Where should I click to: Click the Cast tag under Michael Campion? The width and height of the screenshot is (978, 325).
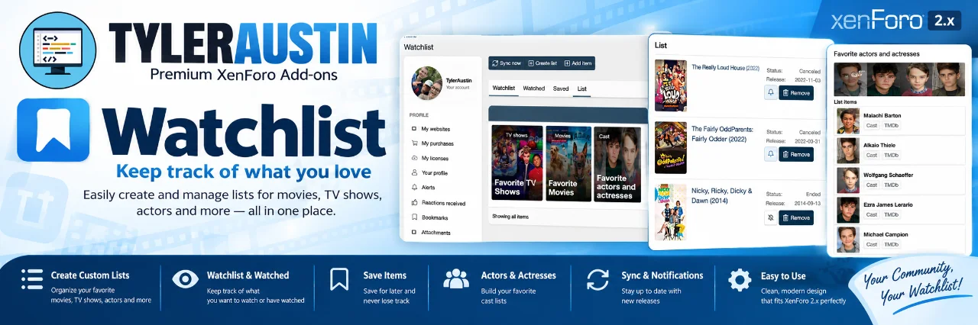pos(871,244)
